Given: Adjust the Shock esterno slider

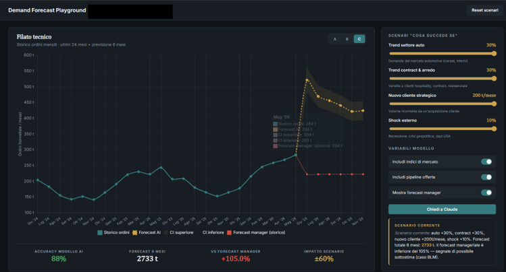Looking at the screenshot, I should (x=442, y=129).
